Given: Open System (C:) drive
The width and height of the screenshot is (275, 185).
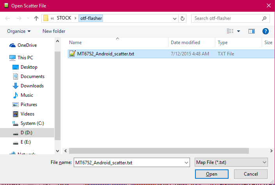Looking at the screenshot, I should [x=32, y=123].
